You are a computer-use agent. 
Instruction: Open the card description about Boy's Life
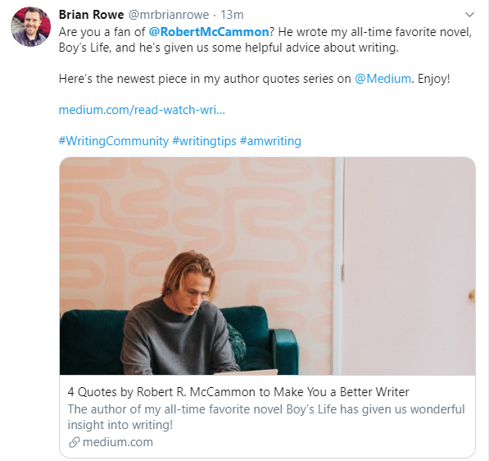[266, 417]
